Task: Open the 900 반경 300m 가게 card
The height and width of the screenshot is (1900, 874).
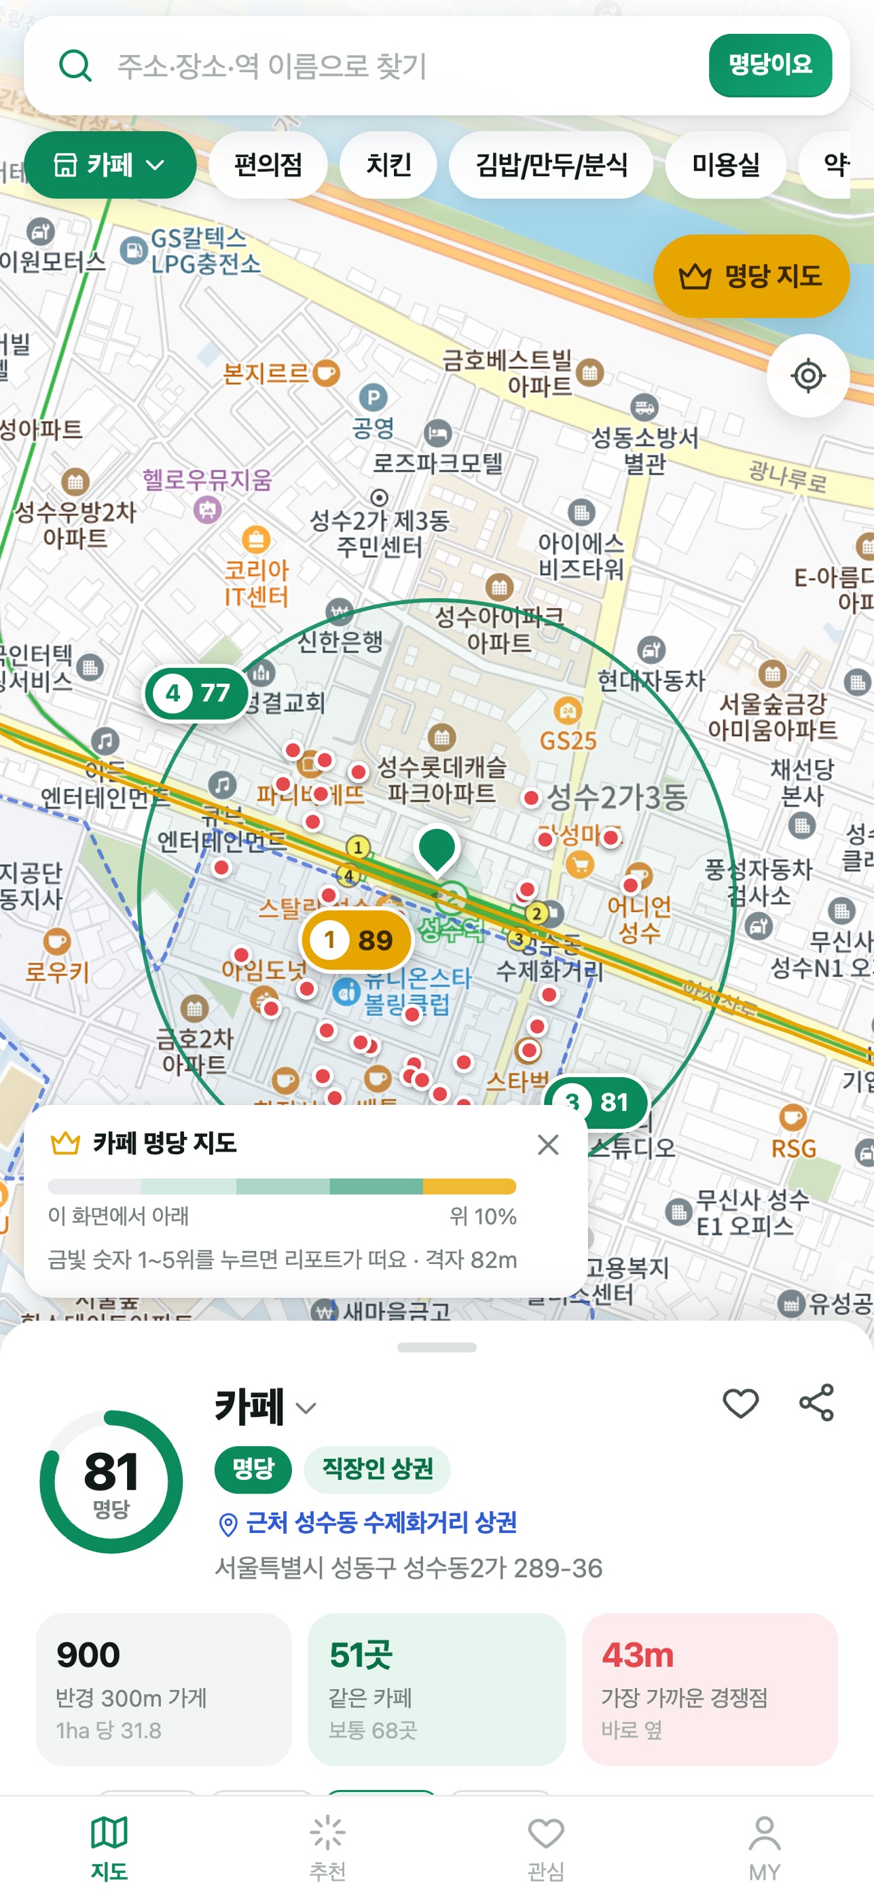Action: pyautogui.click(x=164, y=1689)
